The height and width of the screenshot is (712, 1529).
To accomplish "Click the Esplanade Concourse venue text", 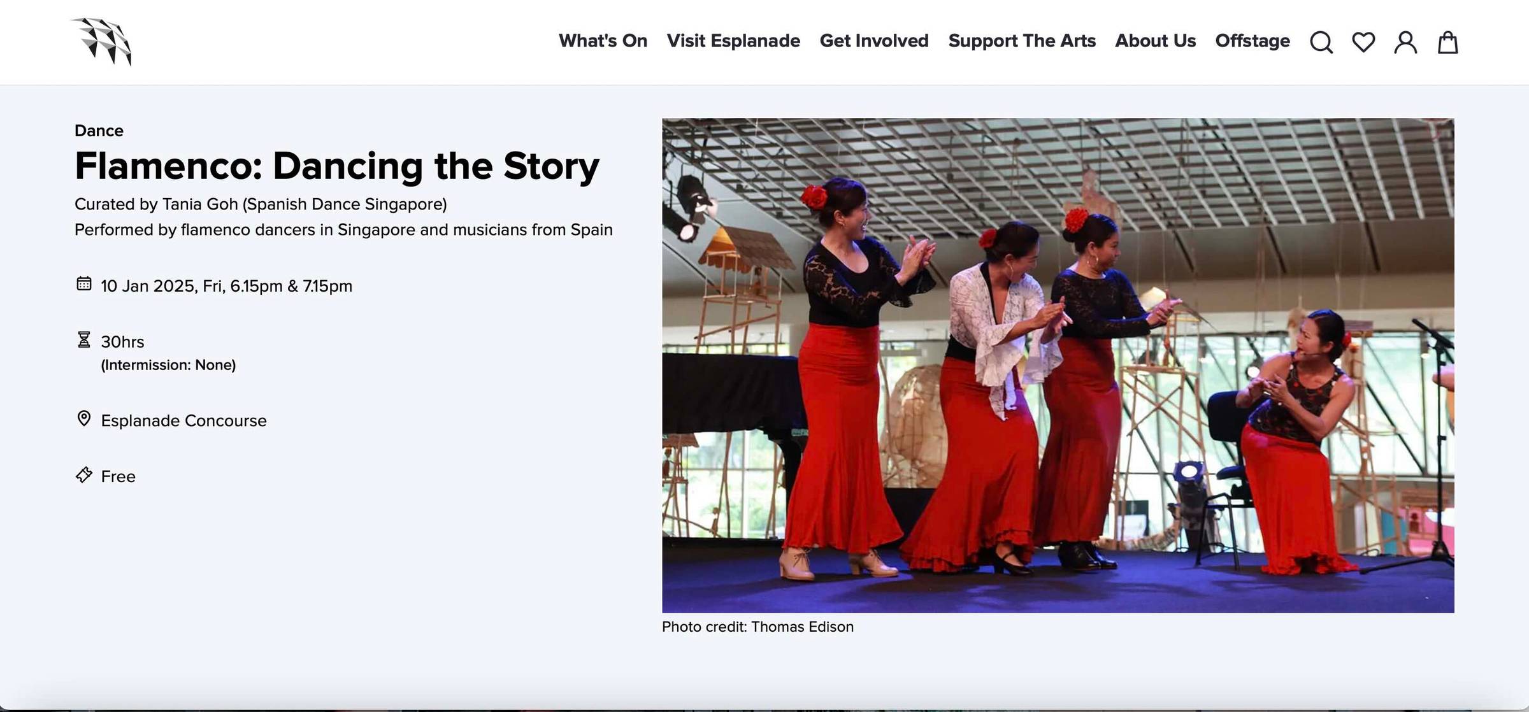I will click(x=183, y=421).
